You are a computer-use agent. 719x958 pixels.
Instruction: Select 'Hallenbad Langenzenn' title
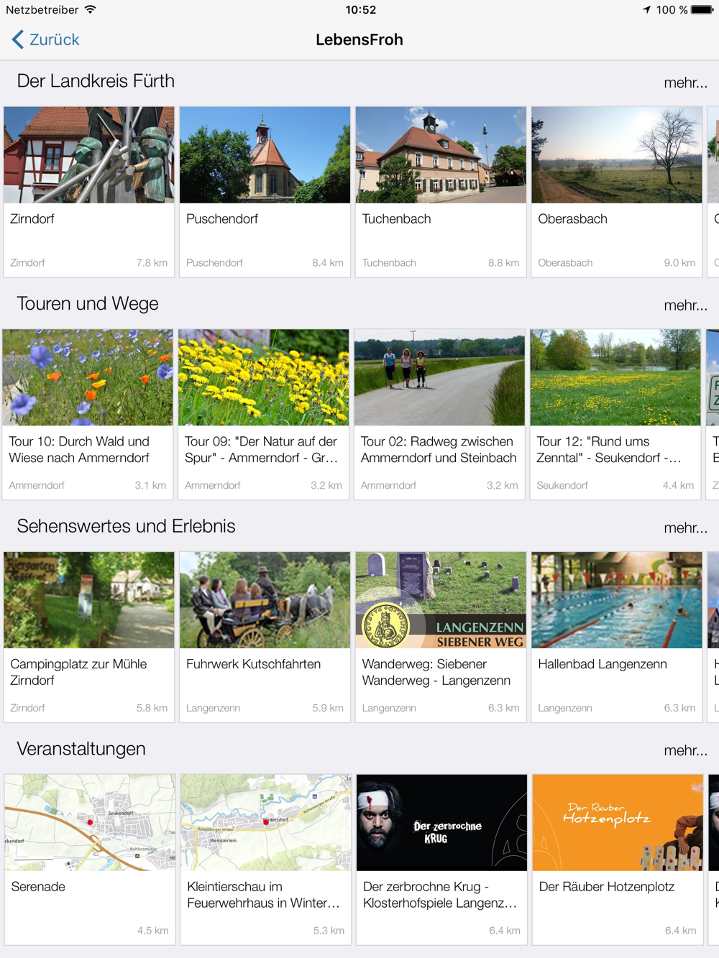point(603,664)
